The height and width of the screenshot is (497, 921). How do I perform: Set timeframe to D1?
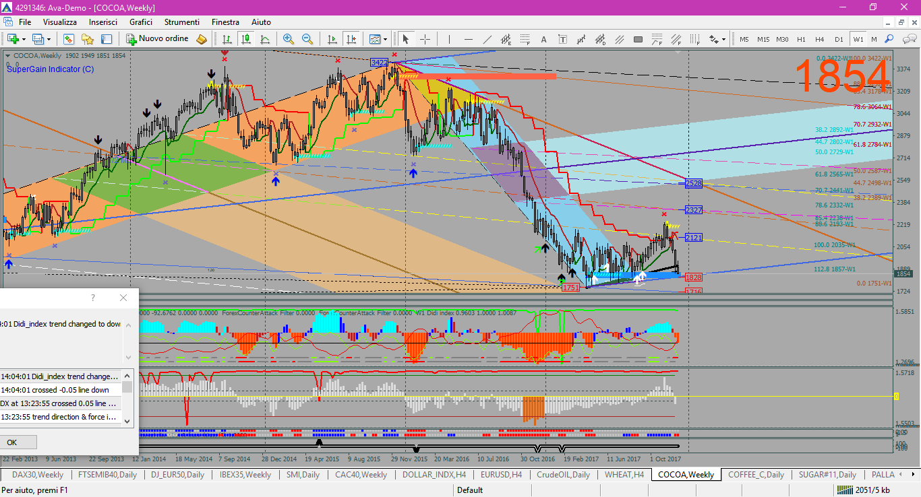[x=839, y=39]
